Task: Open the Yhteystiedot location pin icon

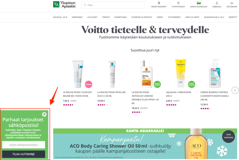Action: pyautogui.click(x=178, y=3)
